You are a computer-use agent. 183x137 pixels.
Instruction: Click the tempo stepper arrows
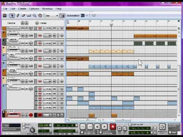click(x=51, y=125)
